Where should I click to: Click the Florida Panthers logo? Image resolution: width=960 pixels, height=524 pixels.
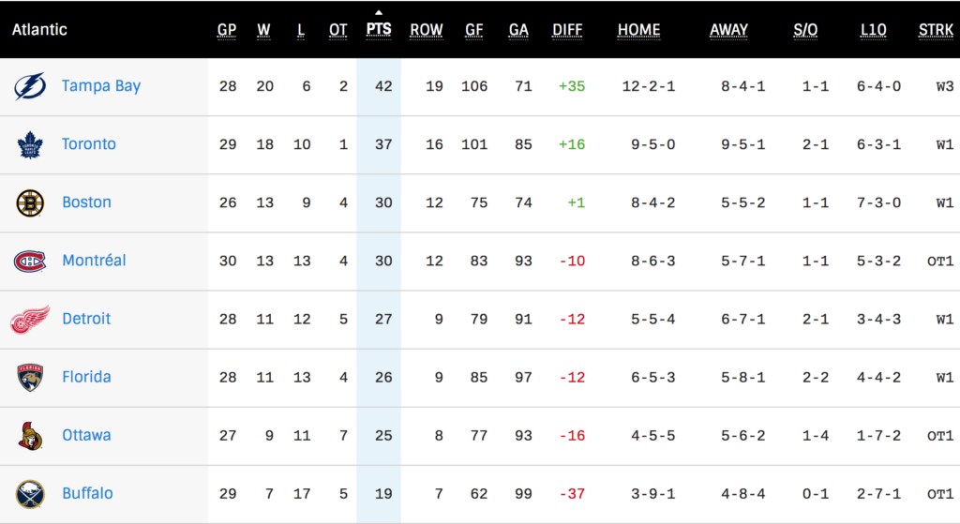pos(30,378)
